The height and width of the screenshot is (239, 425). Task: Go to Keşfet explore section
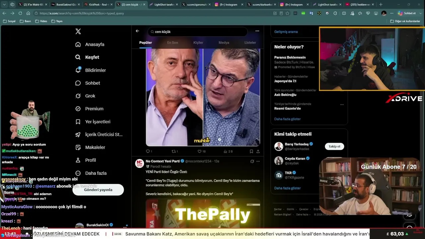pyautogui.click(x=87, y=57)
